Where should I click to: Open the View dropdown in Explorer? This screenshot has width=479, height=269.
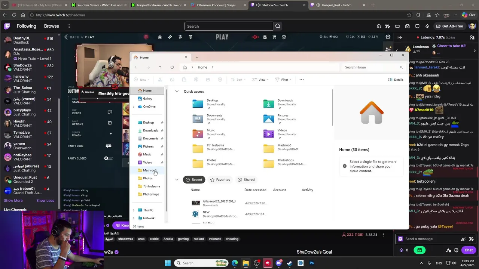pyautogui.click(x=261, y=80)
